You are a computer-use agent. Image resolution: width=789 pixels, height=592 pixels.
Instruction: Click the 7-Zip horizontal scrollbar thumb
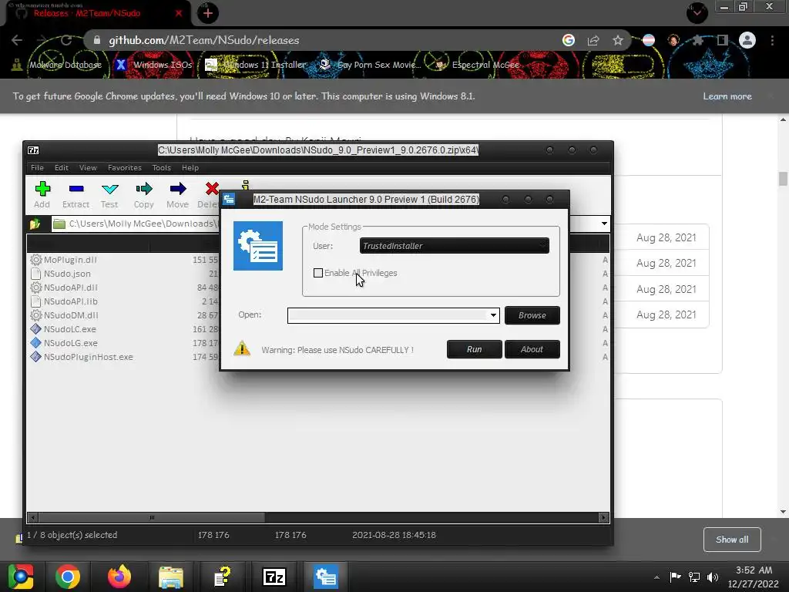pyautogui.click(x=152, y=517)
